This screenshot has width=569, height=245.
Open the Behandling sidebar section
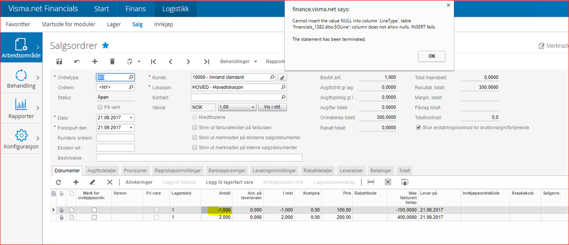click(21, 78)
